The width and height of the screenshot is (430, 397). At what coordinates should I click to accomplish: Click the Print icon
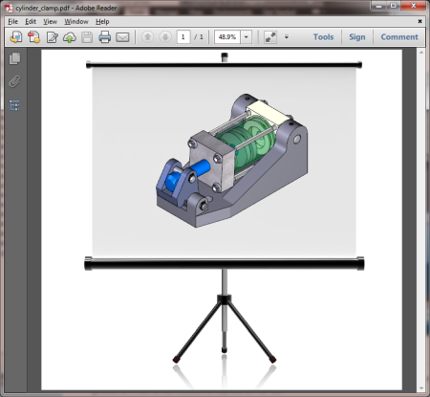104,37
